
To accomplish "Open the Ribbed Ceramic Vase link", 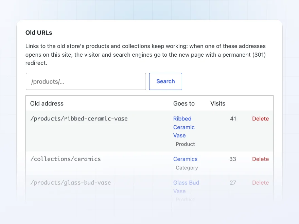I will (184, 127).
